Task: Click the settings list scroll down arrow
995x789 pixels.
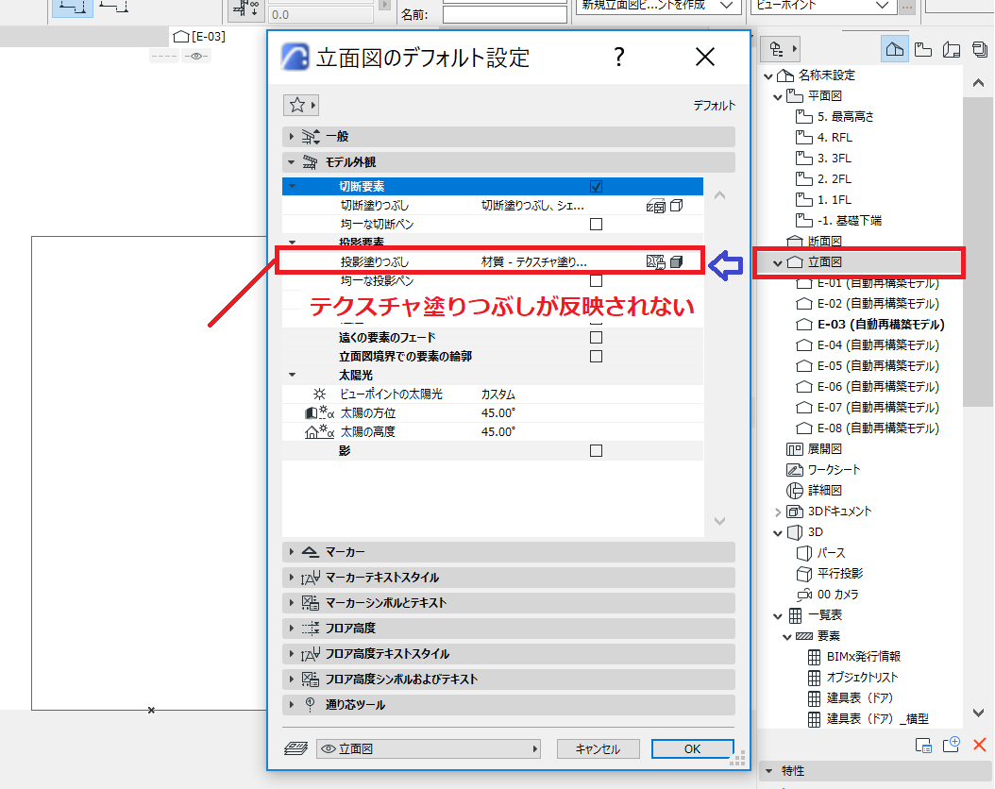Action: click(x=719, y=521)
